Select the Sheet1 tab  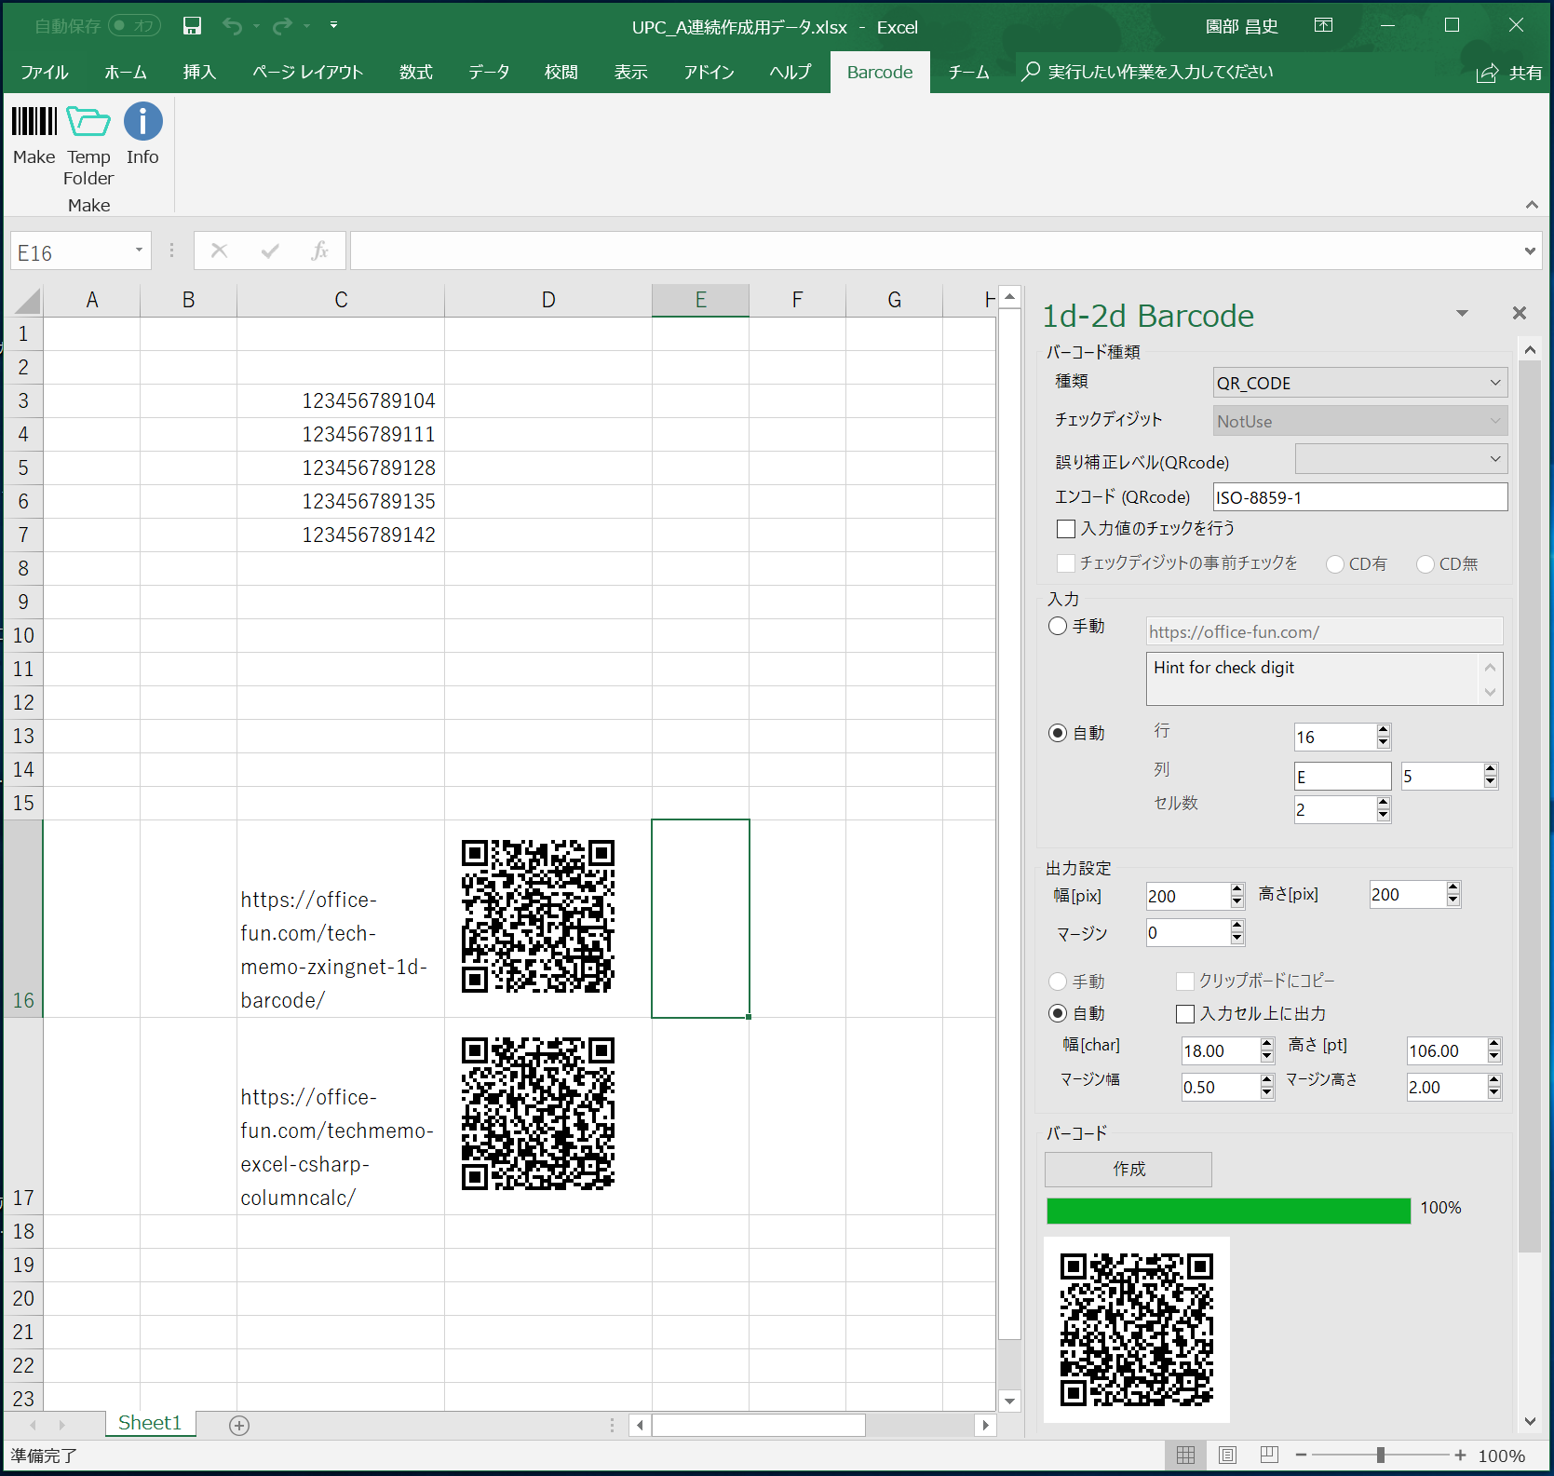point(150,1423)
